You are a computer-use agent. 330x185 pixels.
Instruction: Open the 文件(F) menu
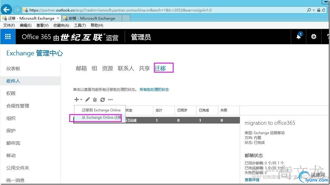pyautogui.click(x=9, y=25)
